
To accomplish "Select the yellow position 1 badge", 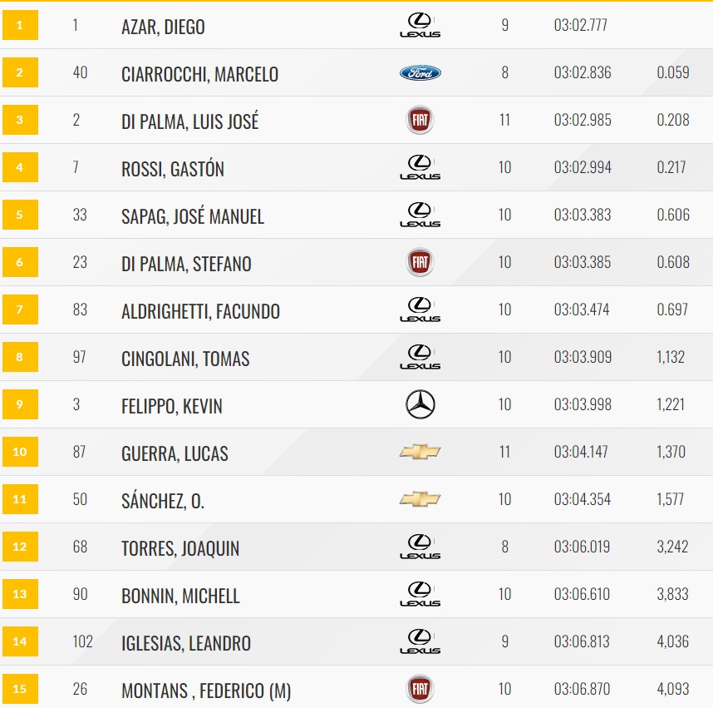I will click(20, 25).
